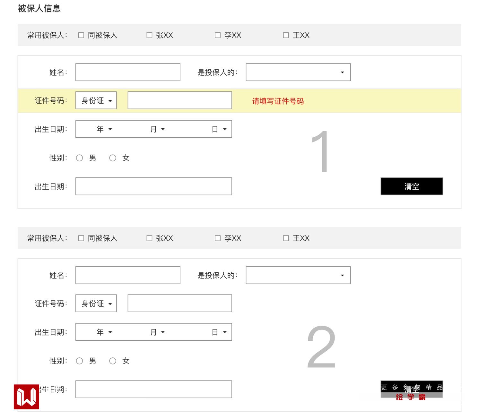Expand the 日 day dropdown in form 1
Screen dimensions: 479x419
pyautogui.click(x=219, y=129)
